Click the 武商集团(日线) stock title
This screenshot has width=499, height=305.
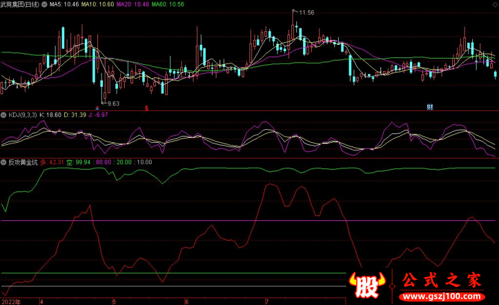[x=20, y=4]
